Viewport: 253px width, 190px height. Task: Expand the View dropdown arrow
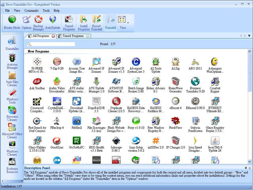[128, 23]
